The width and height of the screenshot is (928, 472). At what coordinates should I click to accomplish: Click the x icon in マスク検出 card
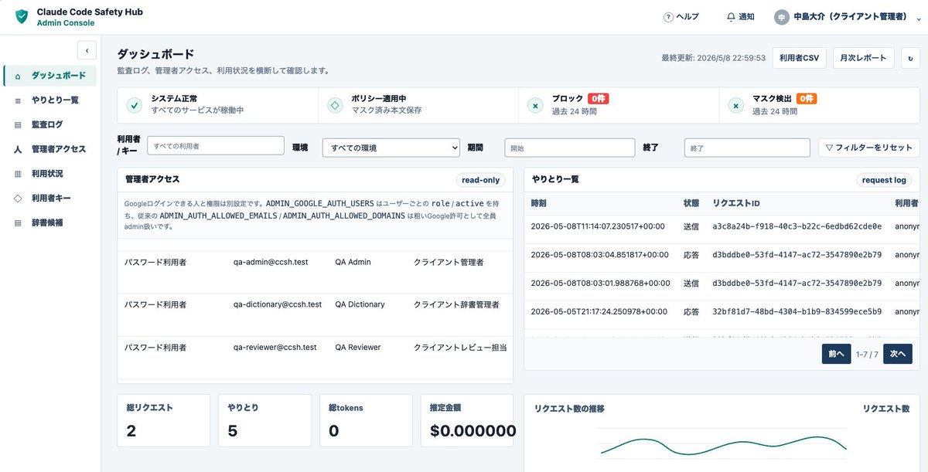[735, 105]
